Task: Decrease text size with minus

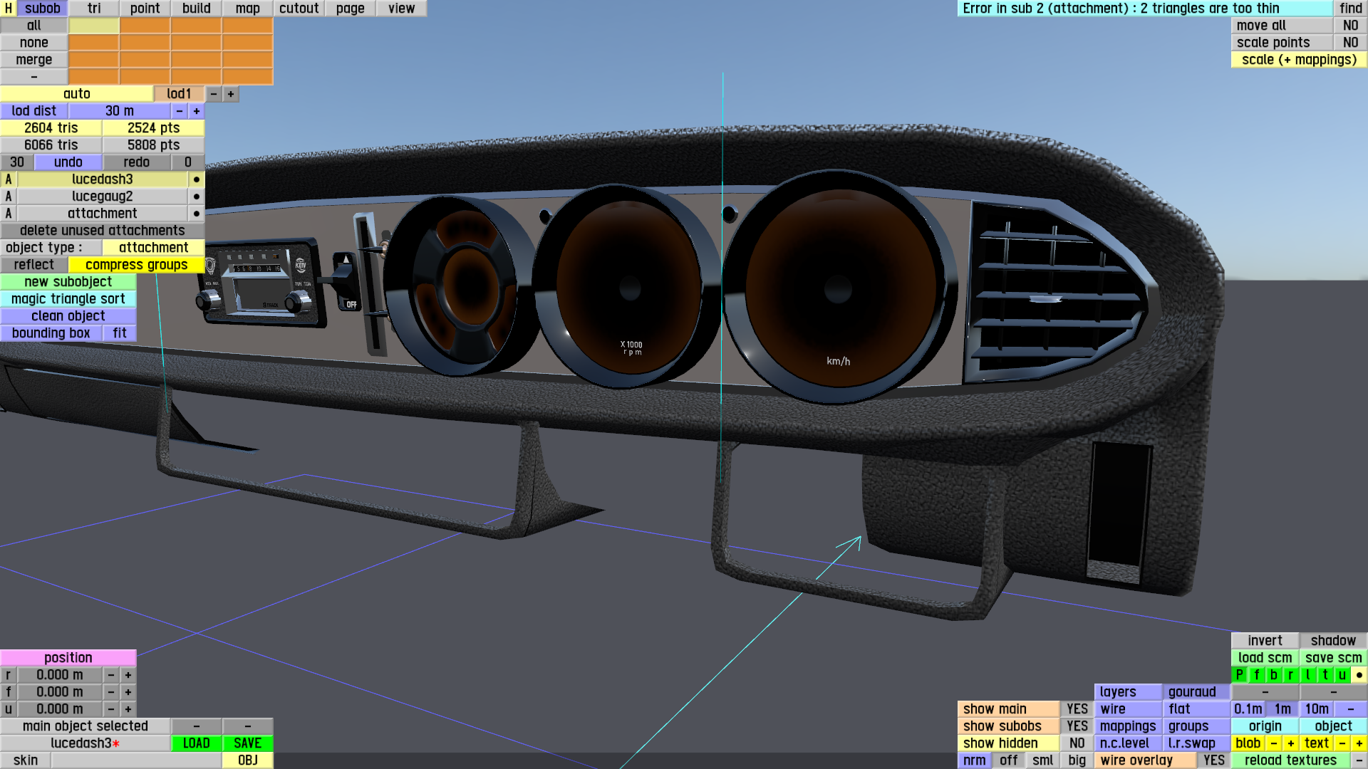Action: [x=1342, y=743]
